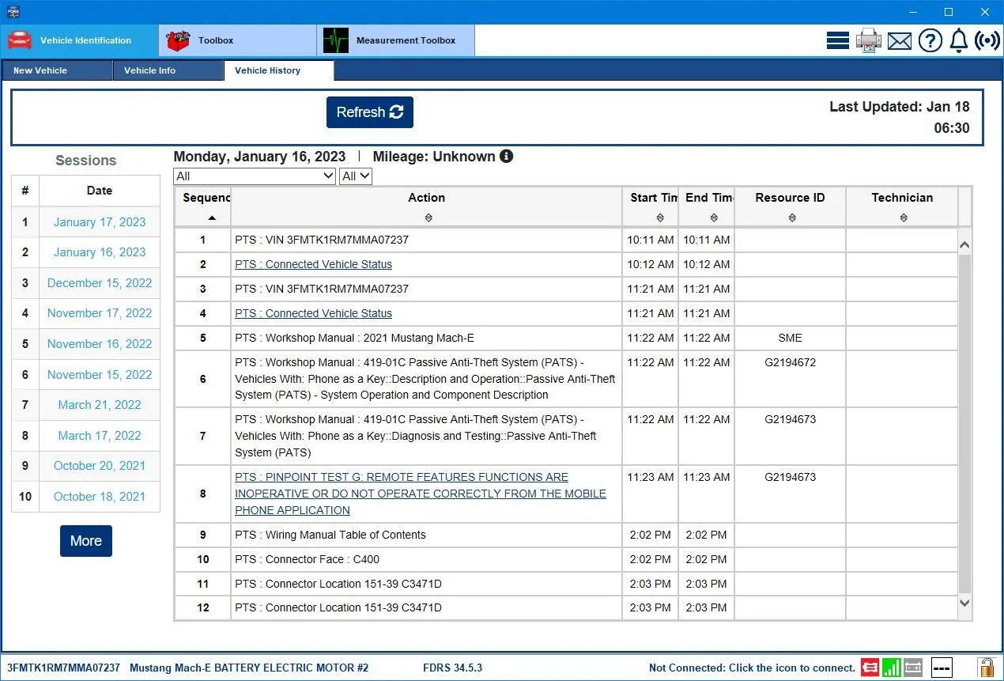Click Not Connected status message
This screenshot has height=681, width=1004.
click(x=752, y=668)
